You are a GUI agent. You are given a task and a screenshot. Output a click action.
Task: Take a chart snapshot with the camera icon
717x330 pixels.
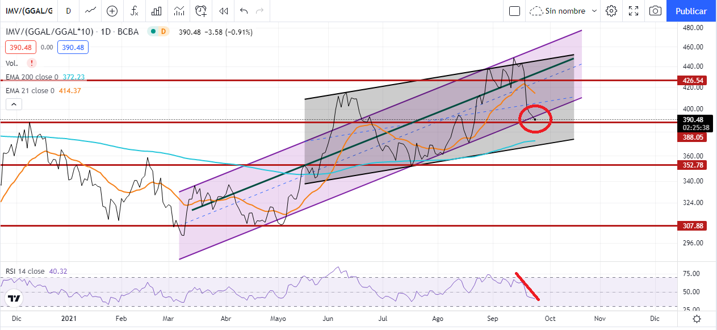[x=655, y=11]
